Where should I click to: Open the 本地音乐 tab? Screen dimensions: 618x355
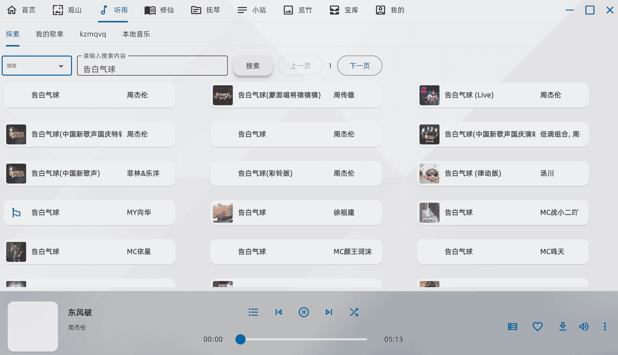136,34
